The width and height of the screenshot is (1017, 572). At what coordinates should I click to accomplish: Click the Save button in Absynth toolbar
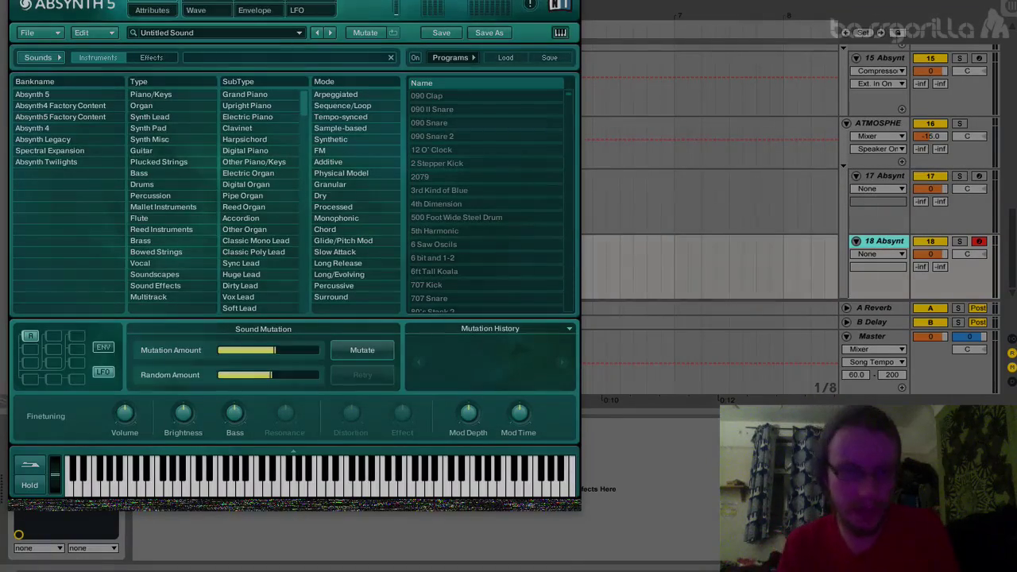point(441,33)
